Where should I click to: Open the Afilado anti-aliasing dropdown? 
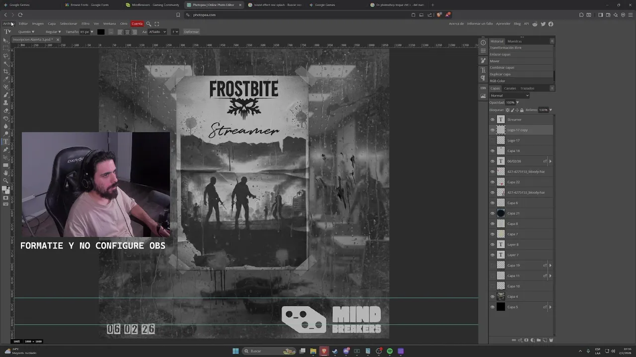click(158, 32)
